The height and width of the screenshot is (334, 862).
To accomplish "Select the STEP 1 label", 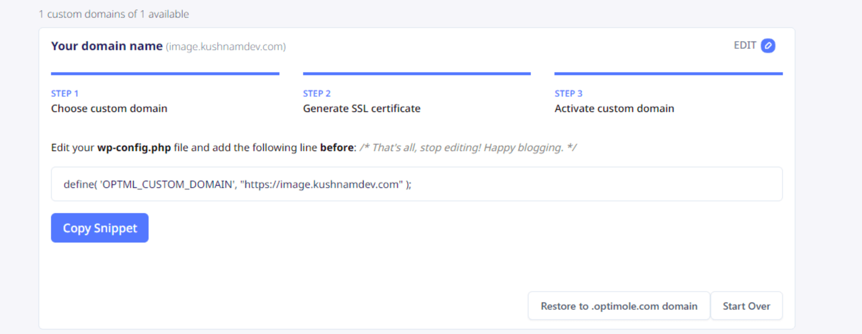I will click(x=65, y=94).
